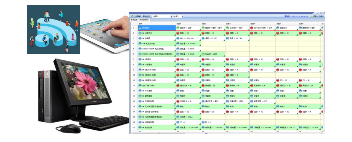Click the Wi-Fi people illustration
Screen dimensions: 352x142
tap(53, 30)
